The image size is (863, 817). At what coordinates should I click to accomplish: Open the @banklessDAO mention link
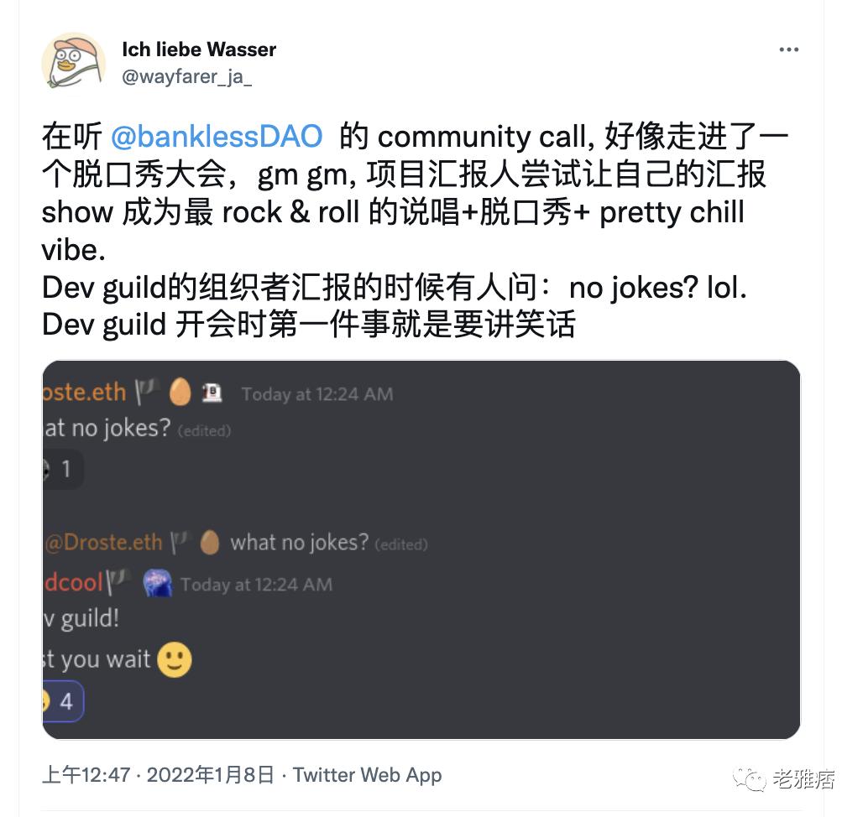217,137
